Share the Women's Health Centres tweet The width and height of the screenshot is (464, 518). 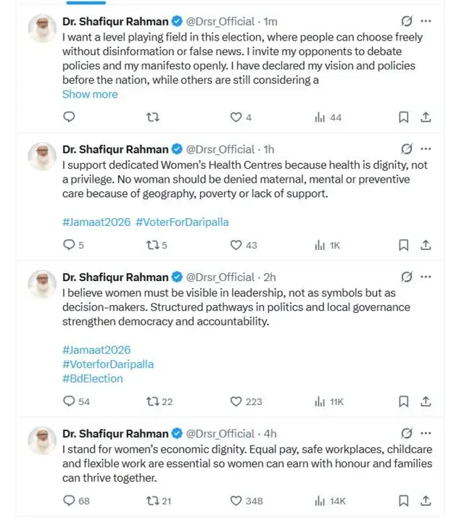(x=426, y=245)
